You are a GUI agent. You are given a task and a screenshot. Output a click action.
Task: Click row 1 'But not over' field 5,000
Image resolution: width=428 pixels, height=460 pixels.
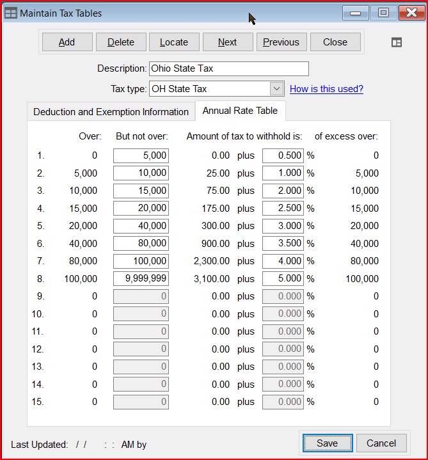[x=141, y=155]
